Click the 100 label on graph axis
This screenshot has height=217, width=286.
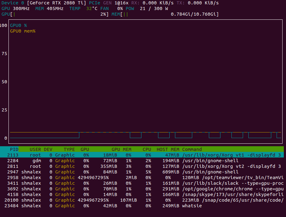(3, 25)
